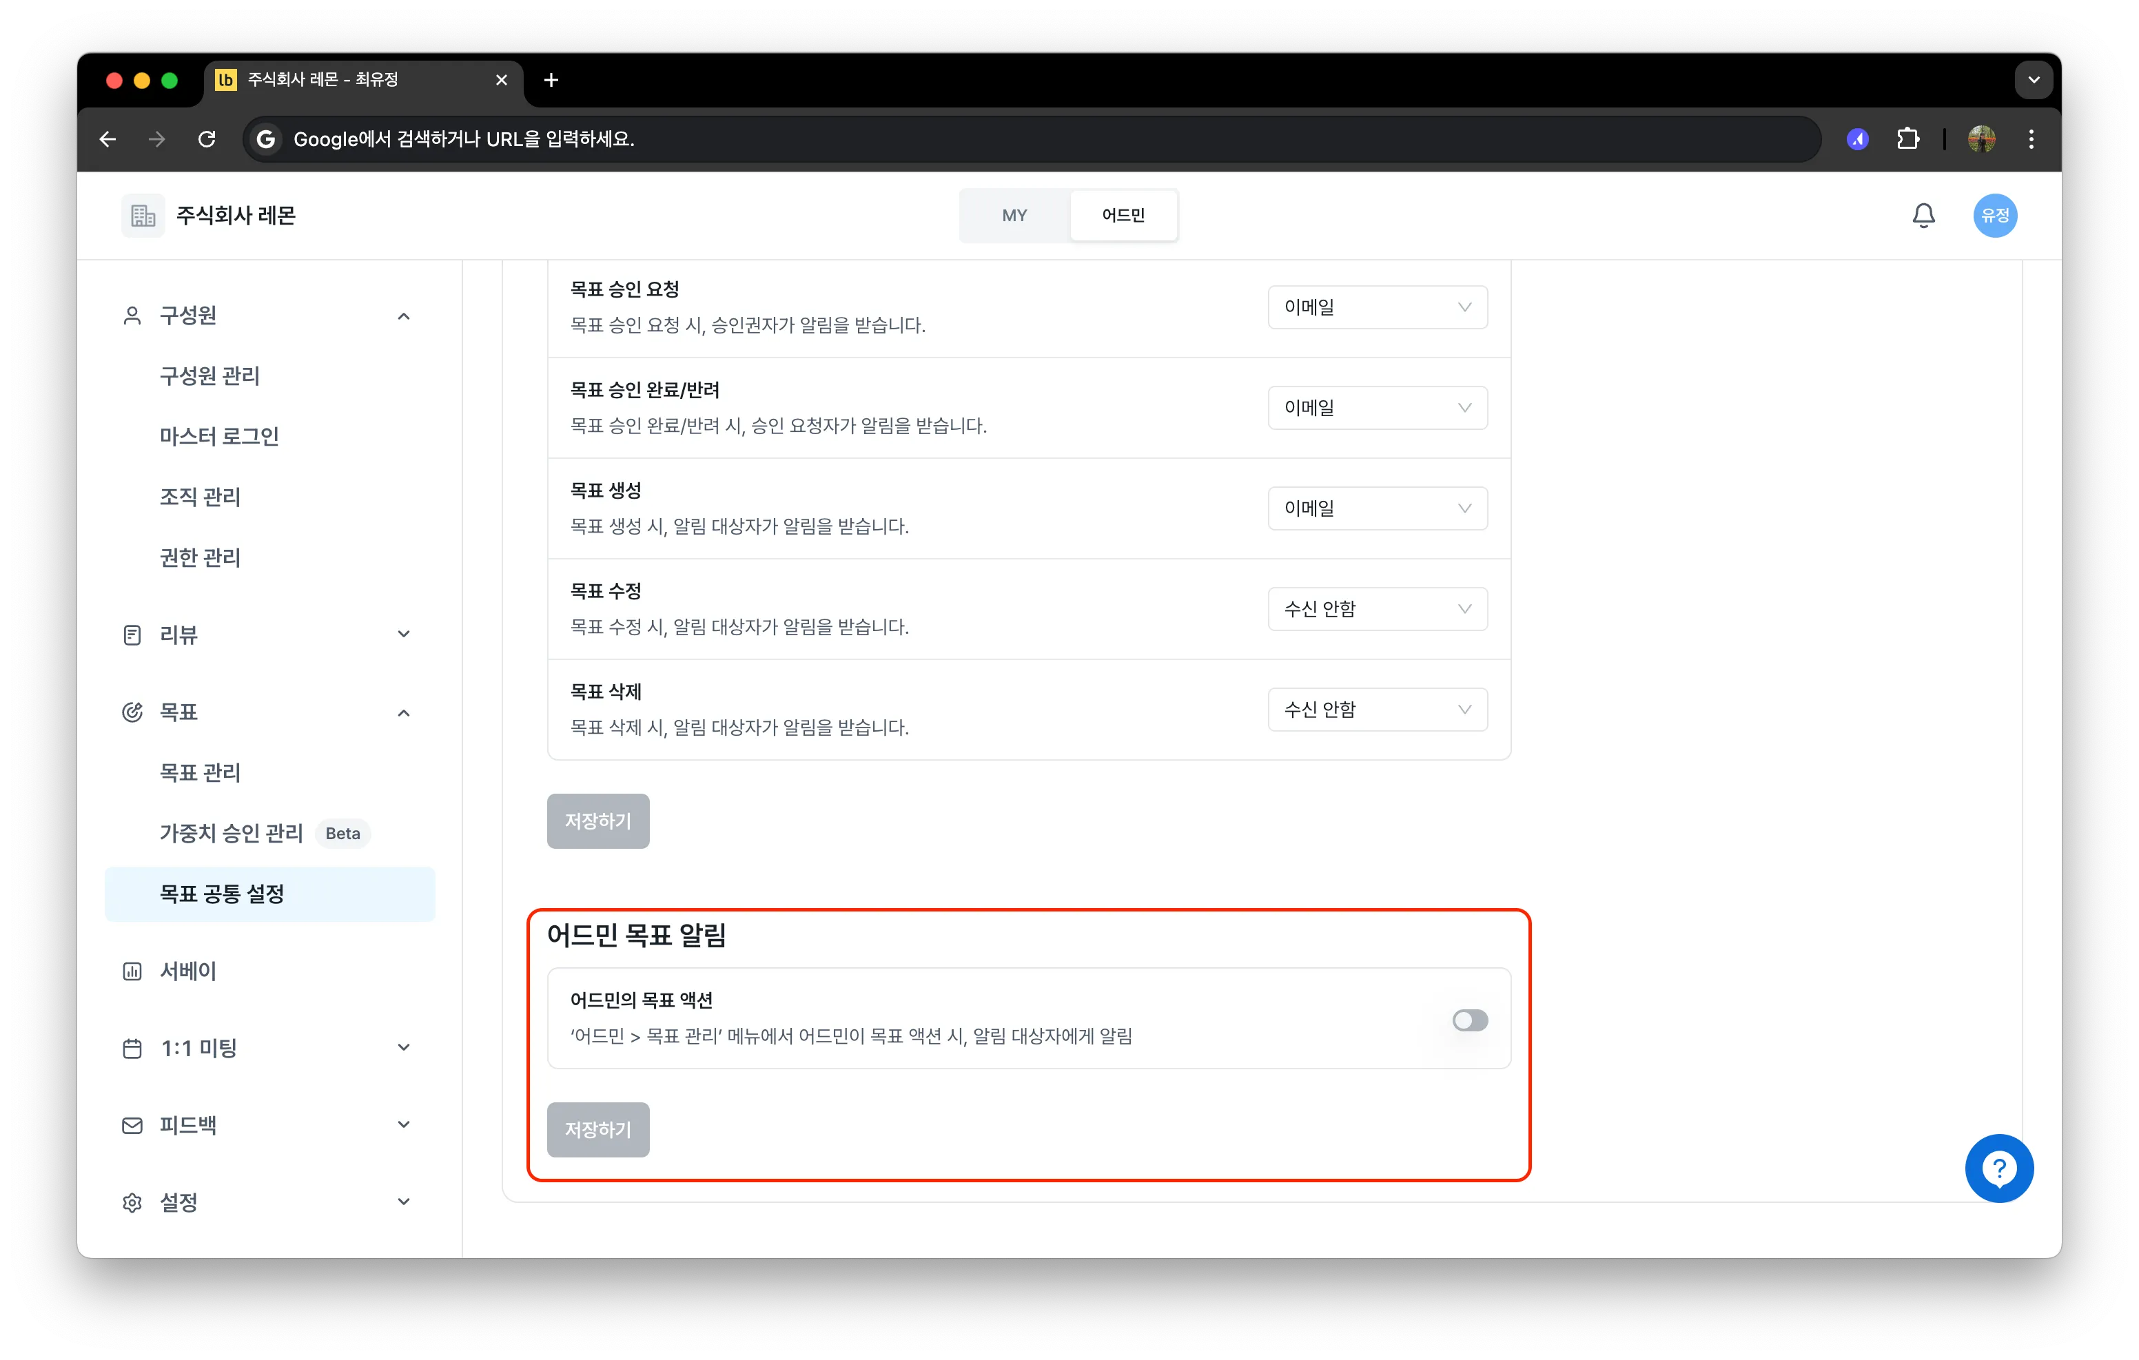Screen dimensions: 2139x1360
Task: Click the 목표 target icon in the sidebar
Action: click(132, 712)
